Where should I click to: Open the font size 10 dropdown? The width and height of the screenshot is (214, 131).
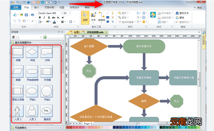70,13
